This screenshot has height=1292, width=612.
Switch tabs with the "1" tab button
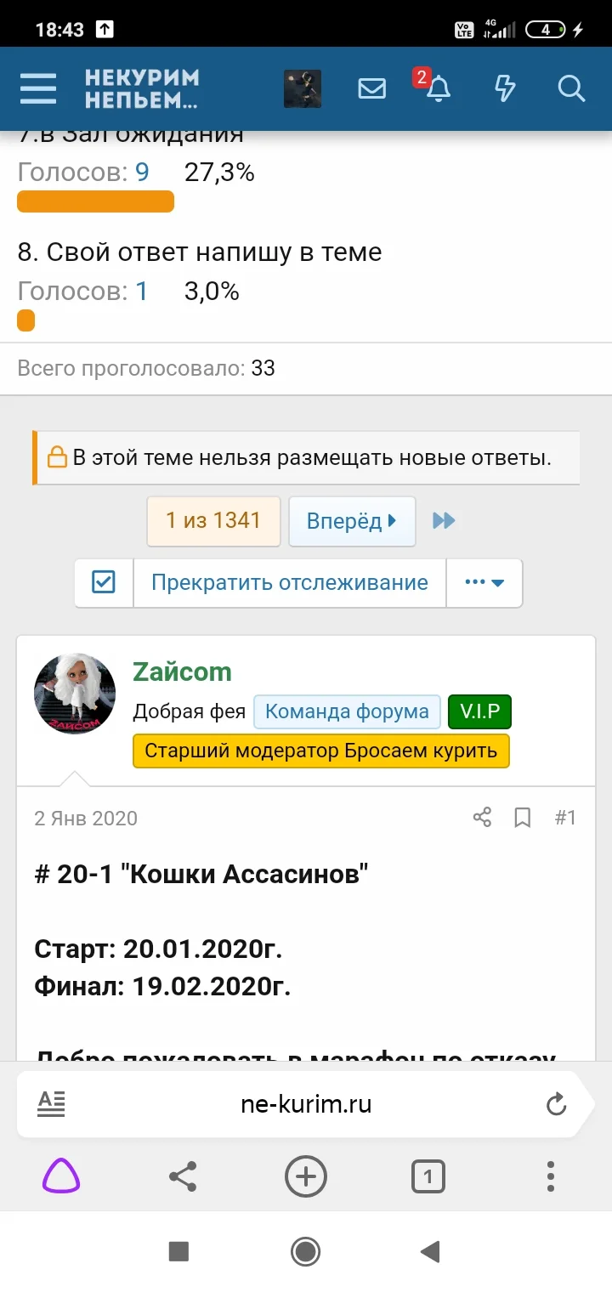(428, 1177)
